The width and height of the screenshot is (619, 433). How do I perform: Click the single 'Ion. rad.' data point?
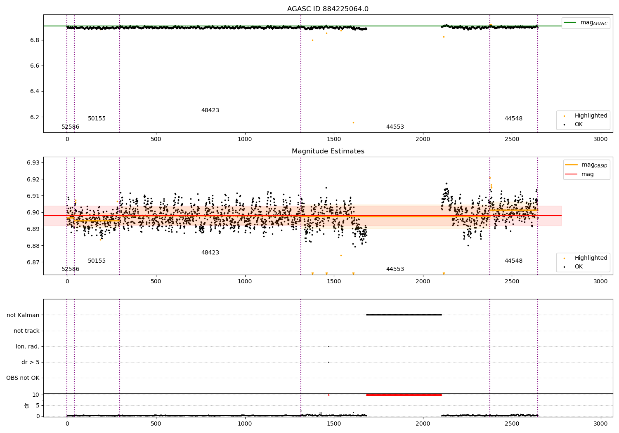pos(328,347)
